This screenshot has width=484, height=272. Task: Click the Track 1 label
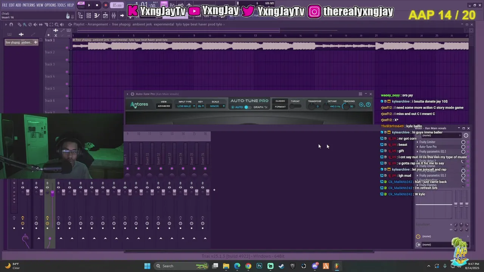[x=50, y=40]
